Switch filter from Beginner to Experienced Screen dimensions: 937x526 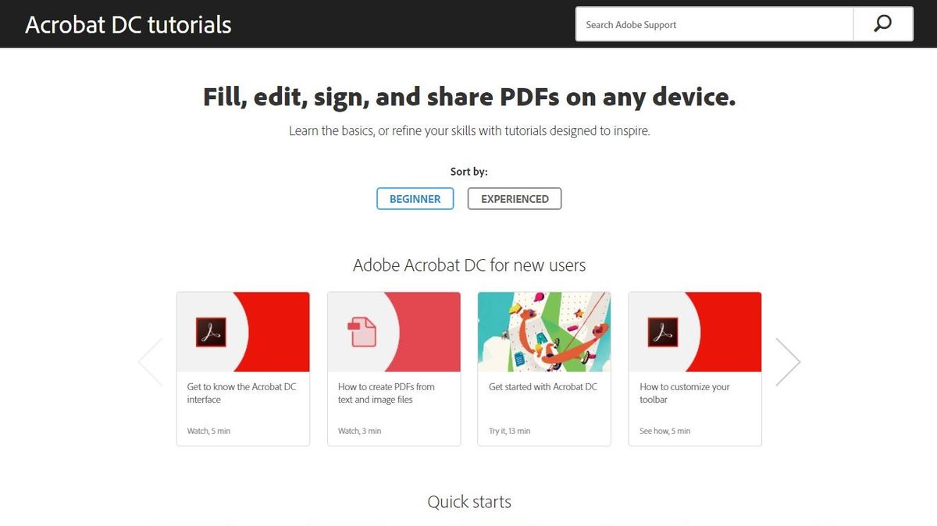pyautogui.click(x=514, y=198)
